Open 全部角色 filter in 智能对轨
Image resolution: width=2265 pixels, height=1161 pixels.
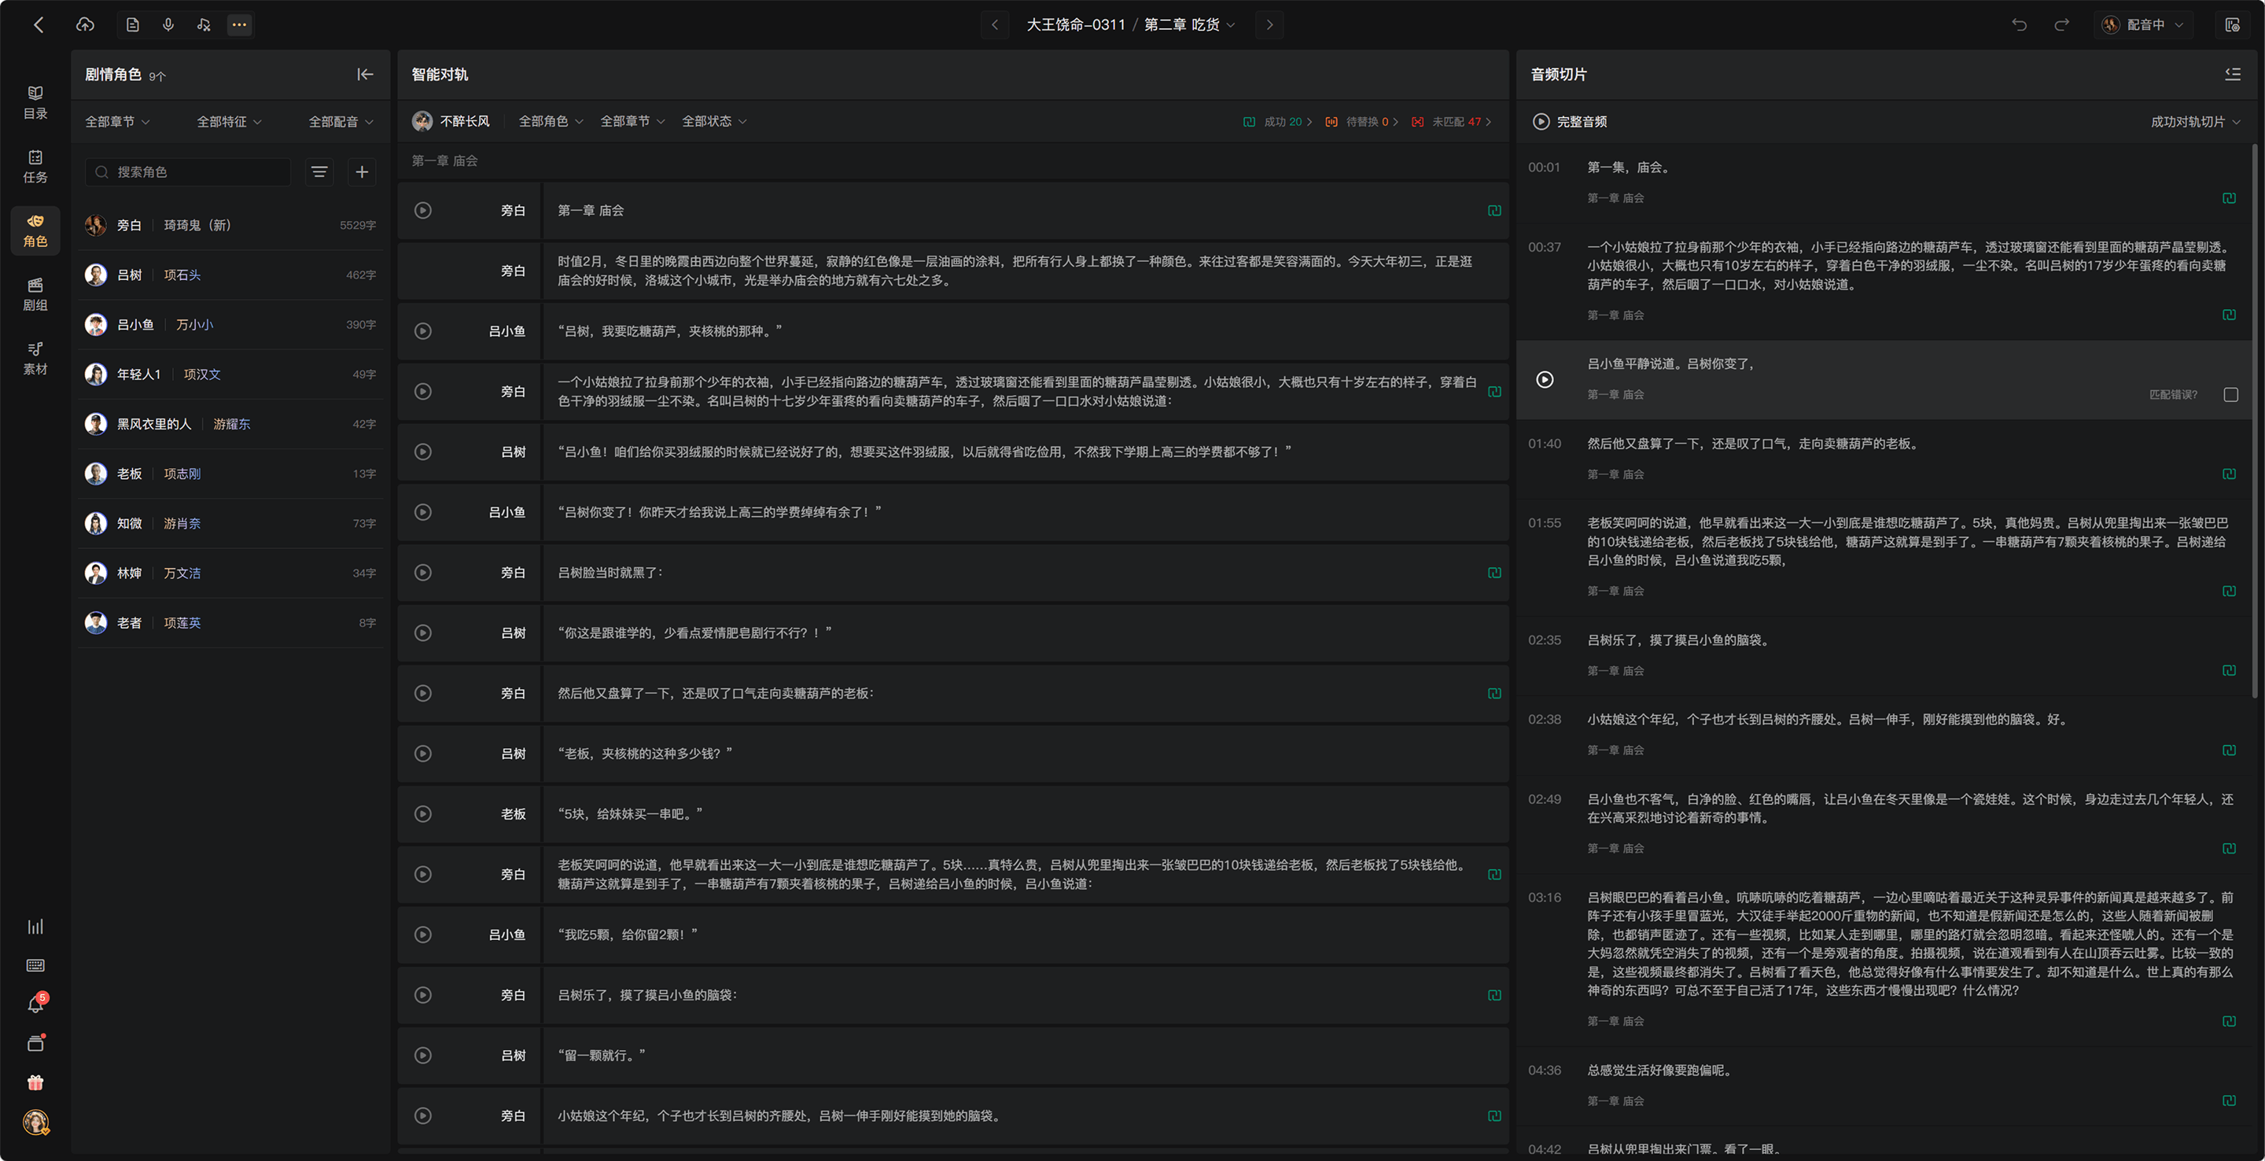point(551,121)
